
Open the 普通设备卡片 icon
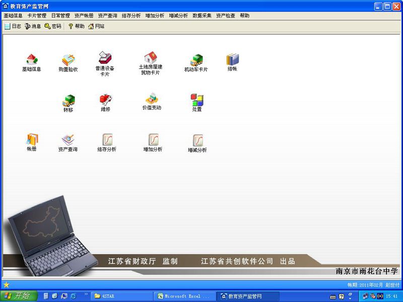[x=105, y=58]
